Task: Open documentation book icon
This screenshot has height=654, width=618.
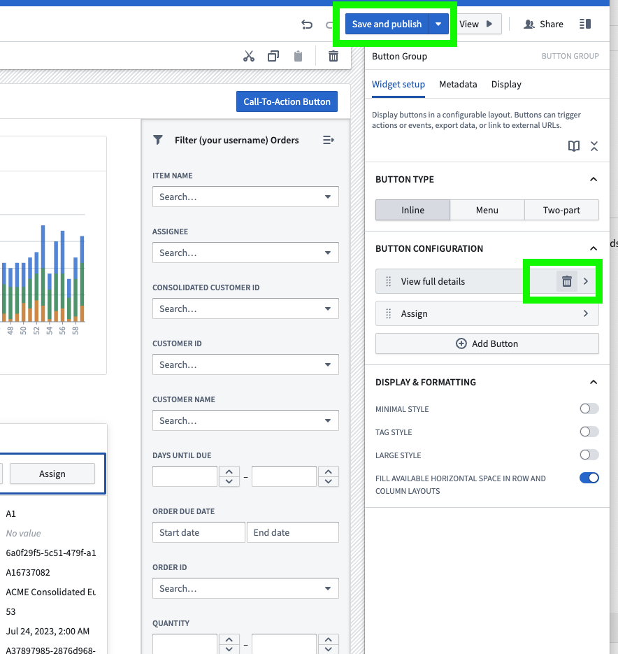Action: pos(574,146)
